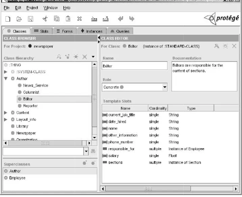
Task: Click the Paste clipboard icon
Action: pos(68,19)
